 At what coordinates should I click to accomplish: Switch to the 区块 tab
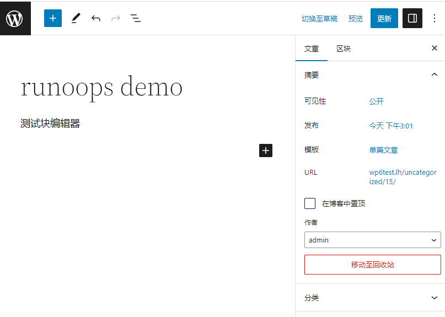tap(344, 49)
